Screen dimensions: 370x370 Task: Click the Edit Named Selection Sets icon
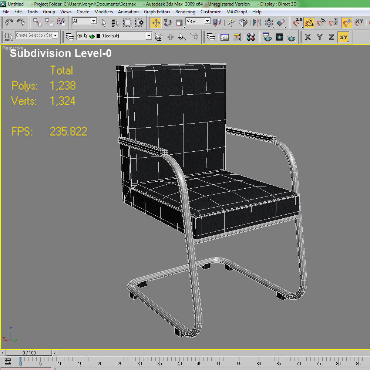point(9,37)
